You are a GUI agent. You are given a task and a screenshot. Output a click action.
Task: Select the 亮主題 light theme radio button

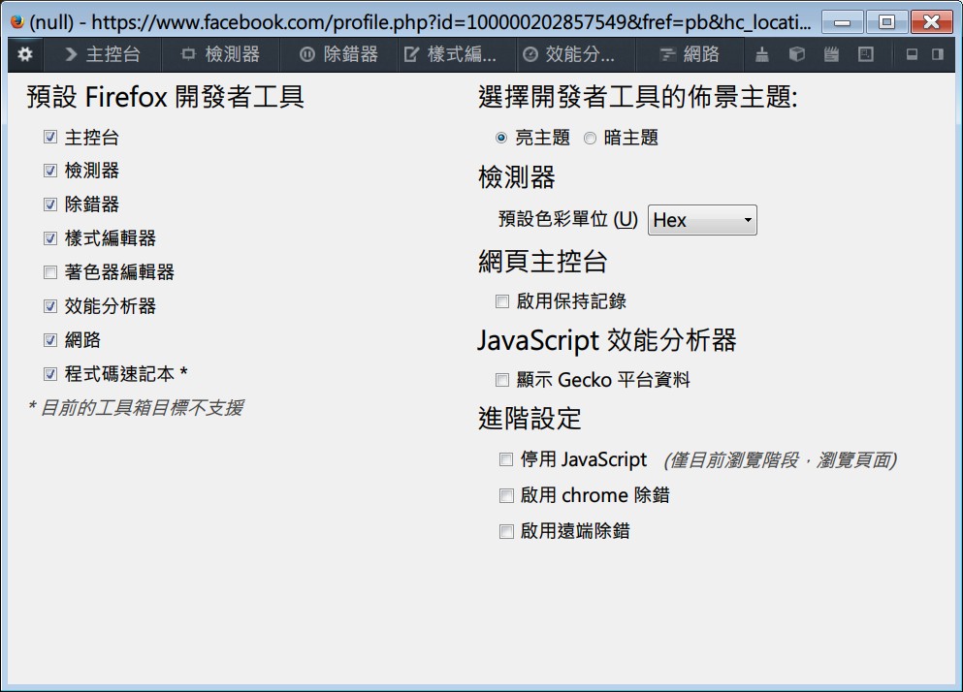[501, 139]
